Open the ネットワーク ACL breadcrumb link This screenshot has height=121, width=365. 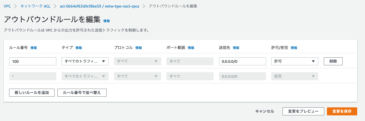click(35, 6)
